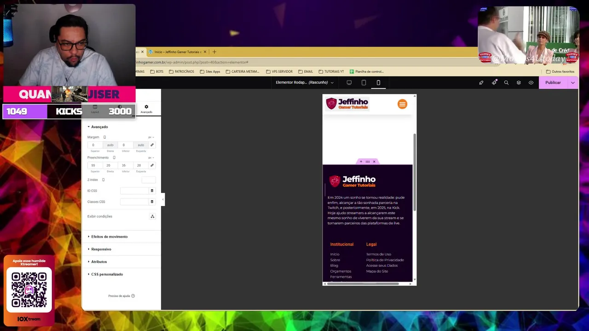This screenshot has height=331, width=589.
Task: Open dynamic tags for ID CSS
Action: click(152, 191)
